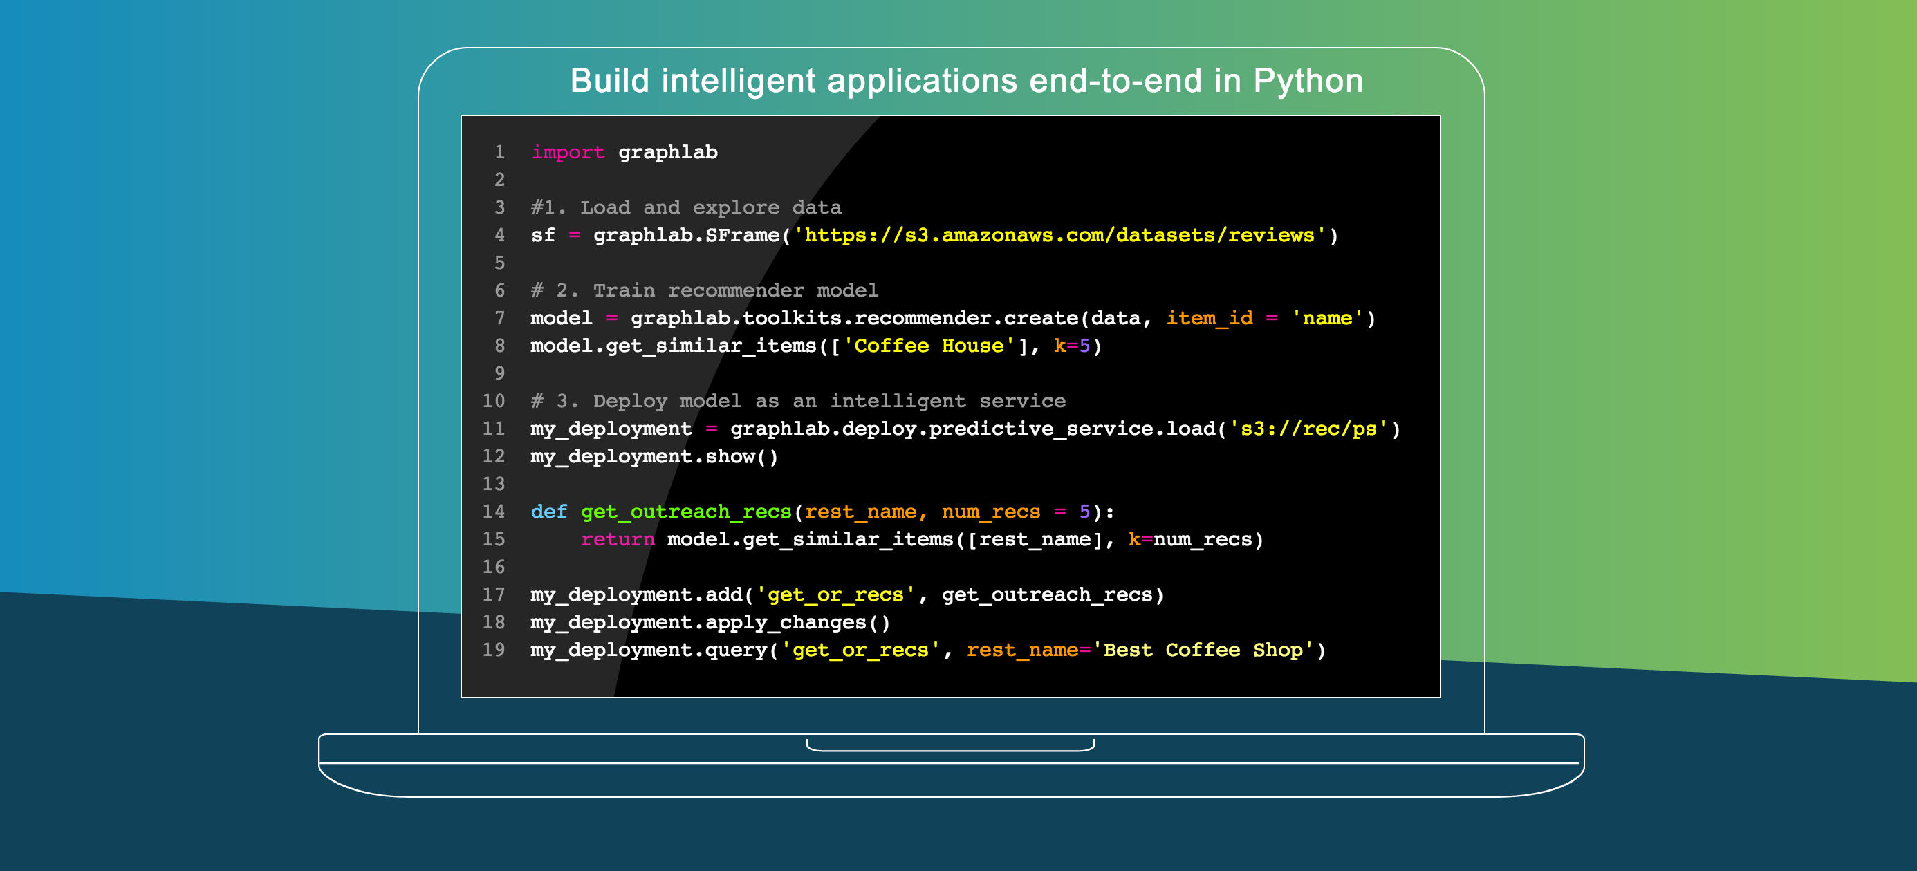Screen dimensions: 1917x871
Task: Click 'model.get_similar_items([' on line 8
Action: (685, 346)
